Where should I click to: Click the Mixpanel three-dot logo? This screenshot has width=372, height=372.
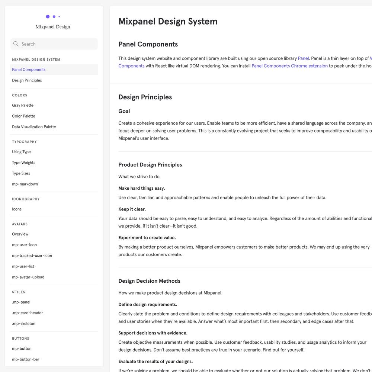point(53,17)
